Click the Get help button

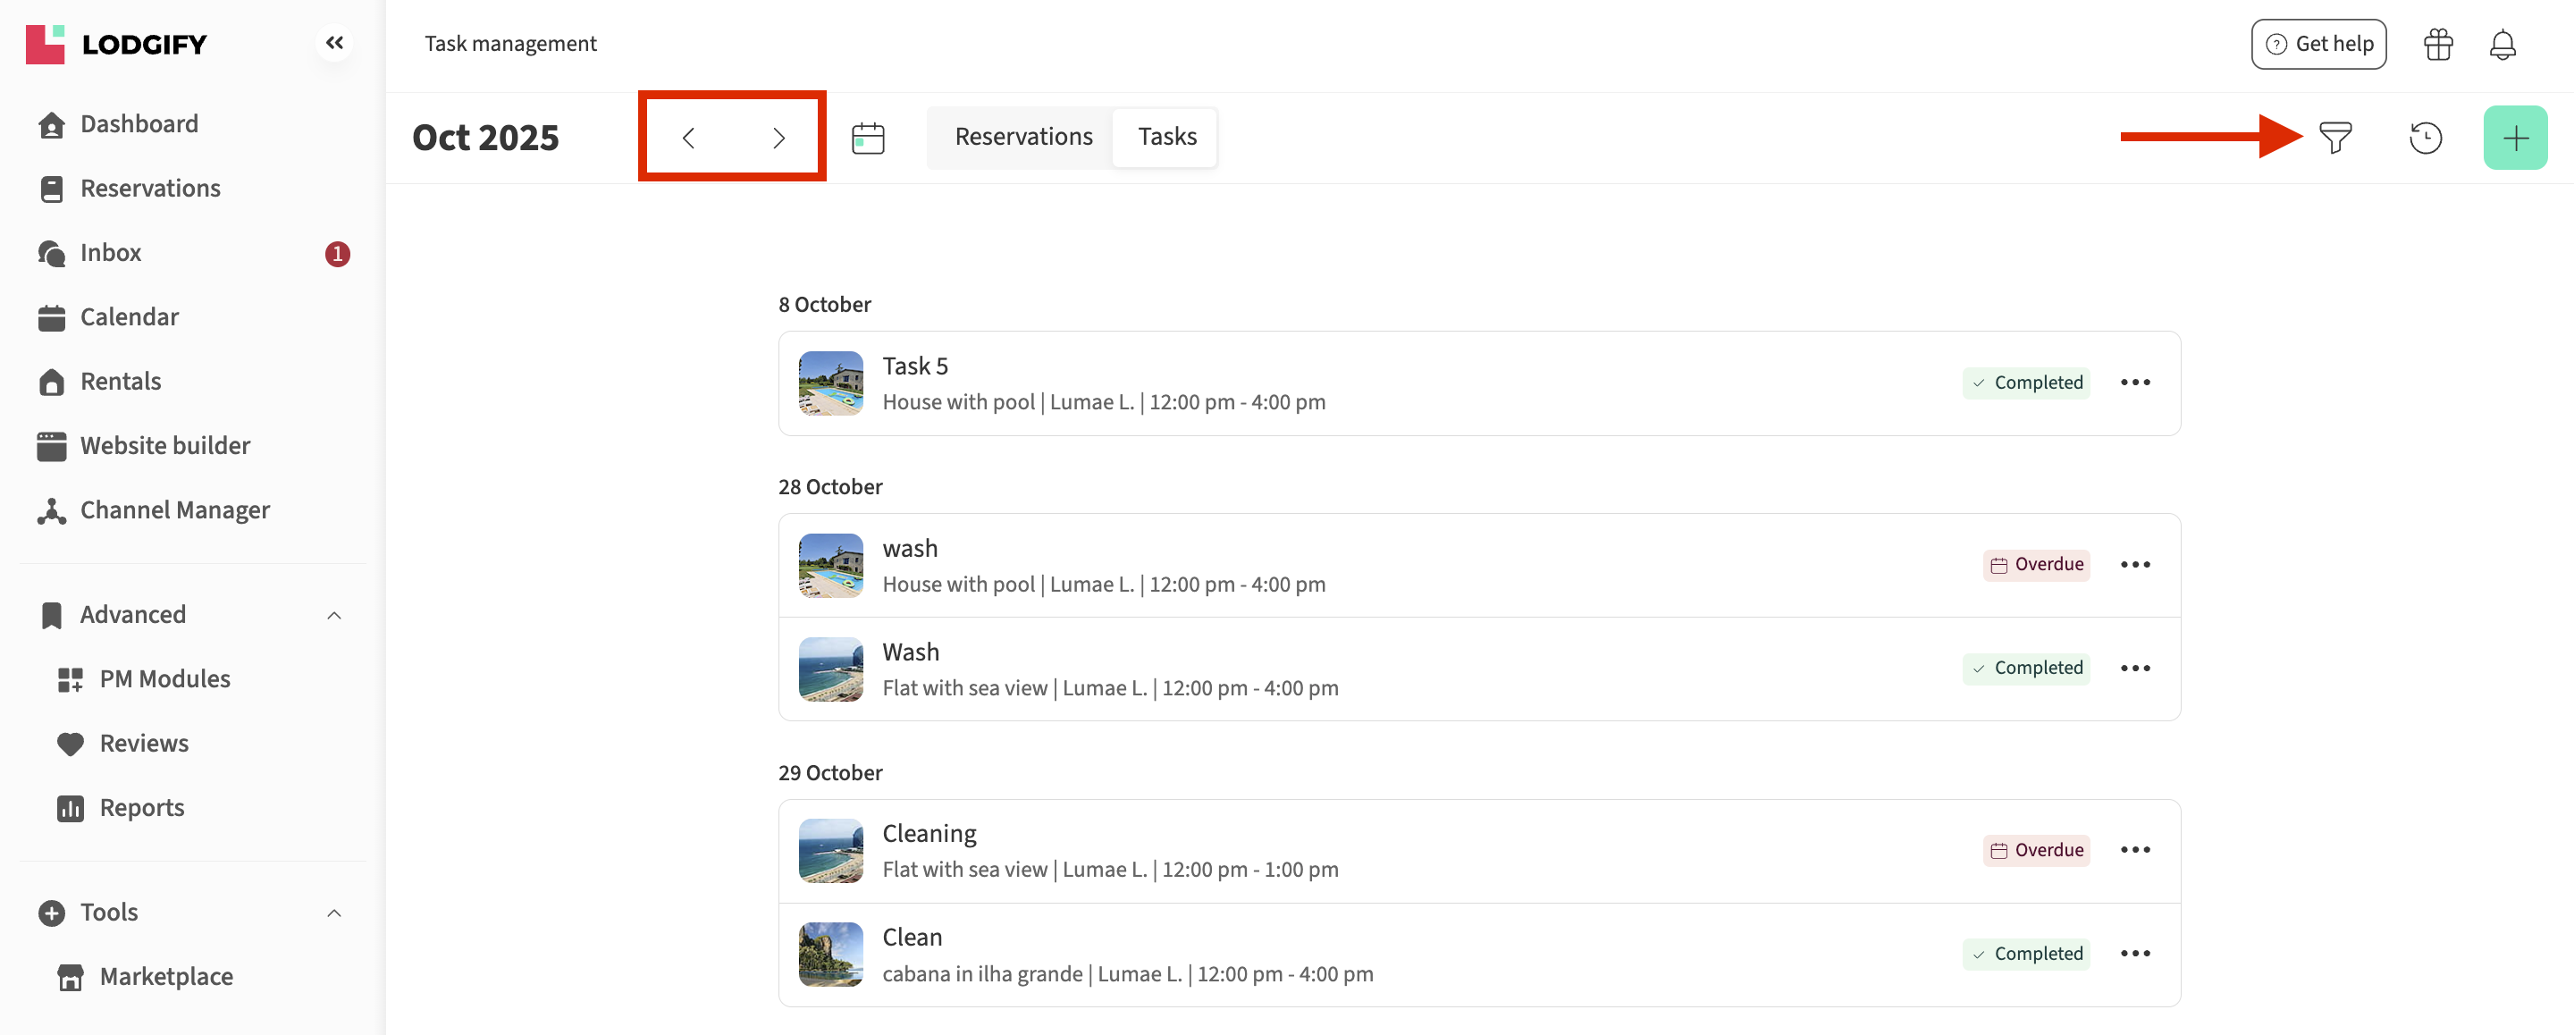2318,44
